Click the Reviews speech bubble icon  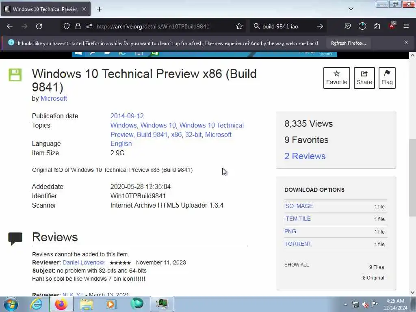[x=15, y=238]
